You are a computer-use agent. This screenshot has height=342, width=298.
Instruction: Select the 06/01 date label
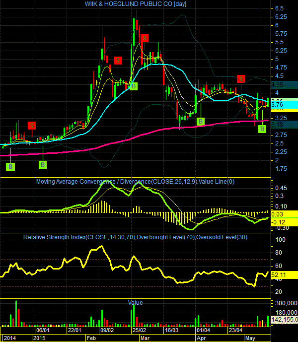click(43, 330)
